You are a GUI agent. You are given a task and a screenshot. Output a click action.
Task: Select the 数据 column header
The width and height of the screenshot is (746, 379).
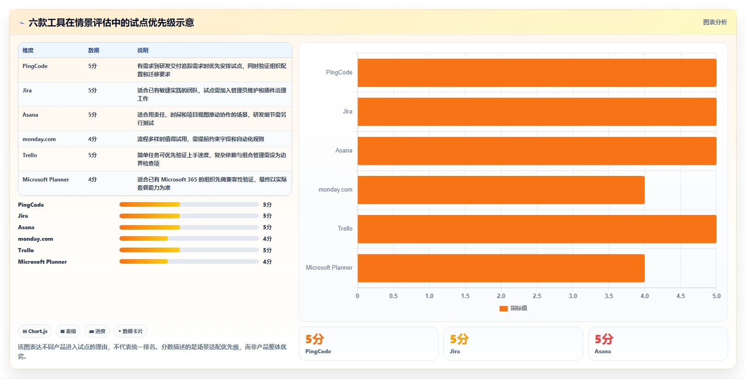[94, 51]
